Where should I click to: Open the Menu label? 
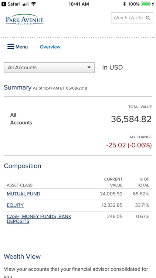click(x=21, y=47)
